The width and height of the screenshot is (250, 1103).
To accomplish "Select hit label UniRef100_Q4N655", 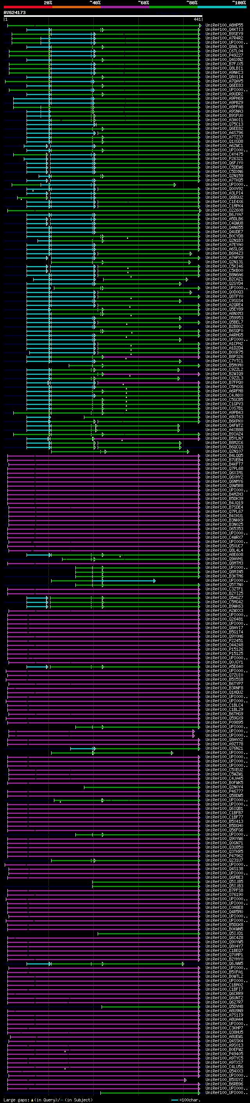I will (224, 227).
